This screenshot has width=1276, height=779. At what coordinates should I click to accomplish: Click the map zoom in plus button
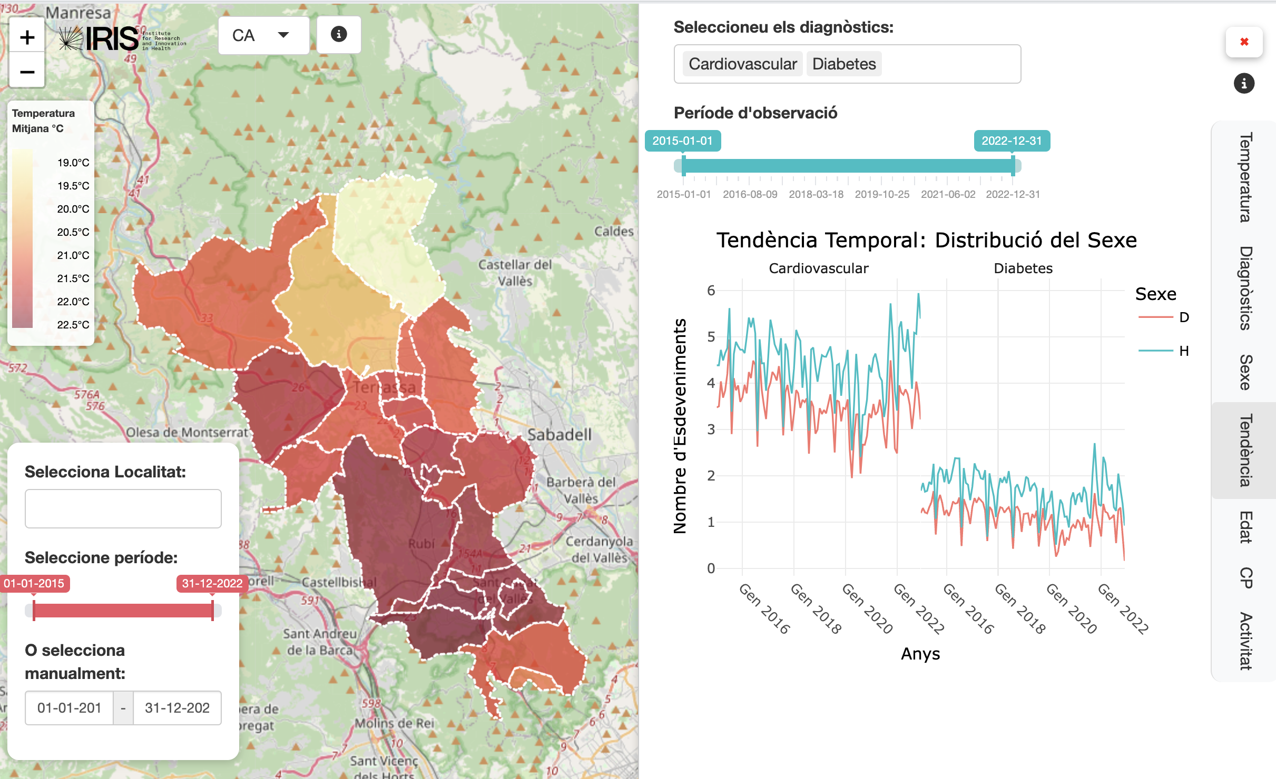[27, 37]
